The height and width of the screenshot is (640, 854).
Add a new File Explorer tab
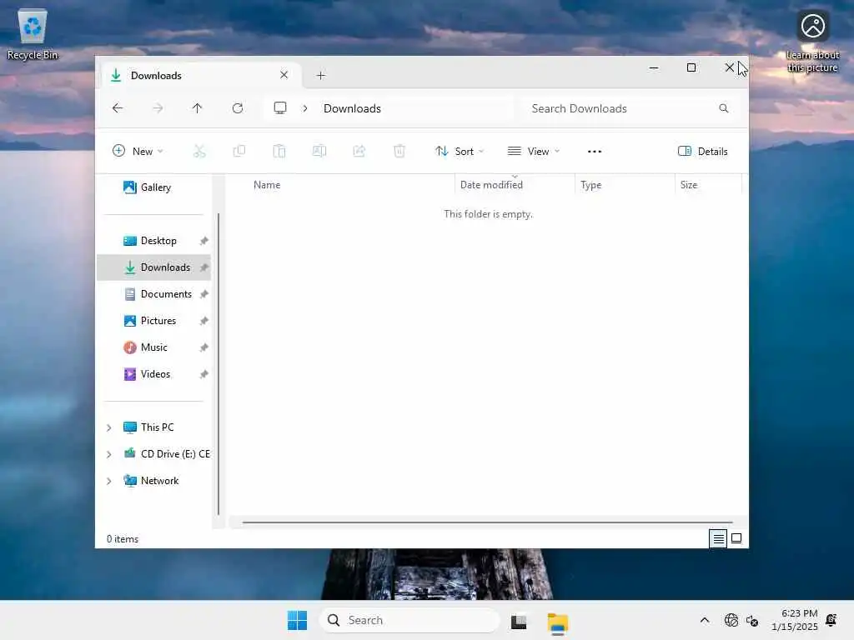321,76
